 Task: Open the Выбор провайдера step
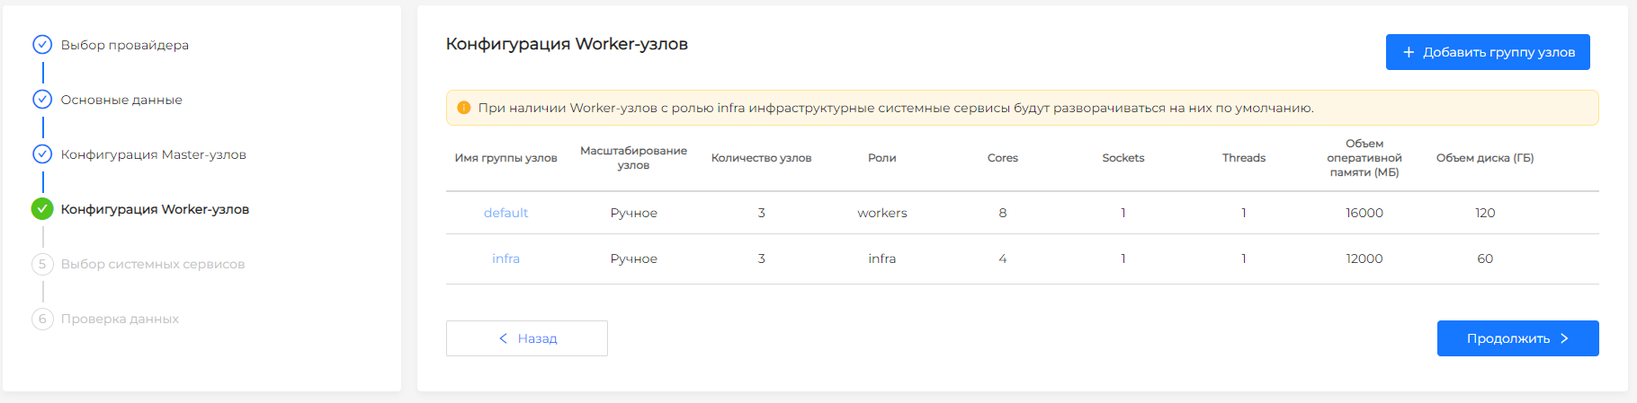(124, 45)
